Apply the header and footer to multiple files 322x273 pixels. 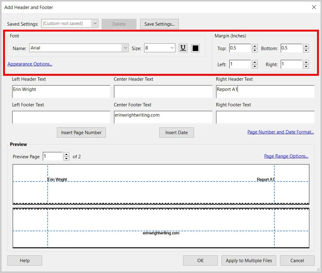coord(249,260)
